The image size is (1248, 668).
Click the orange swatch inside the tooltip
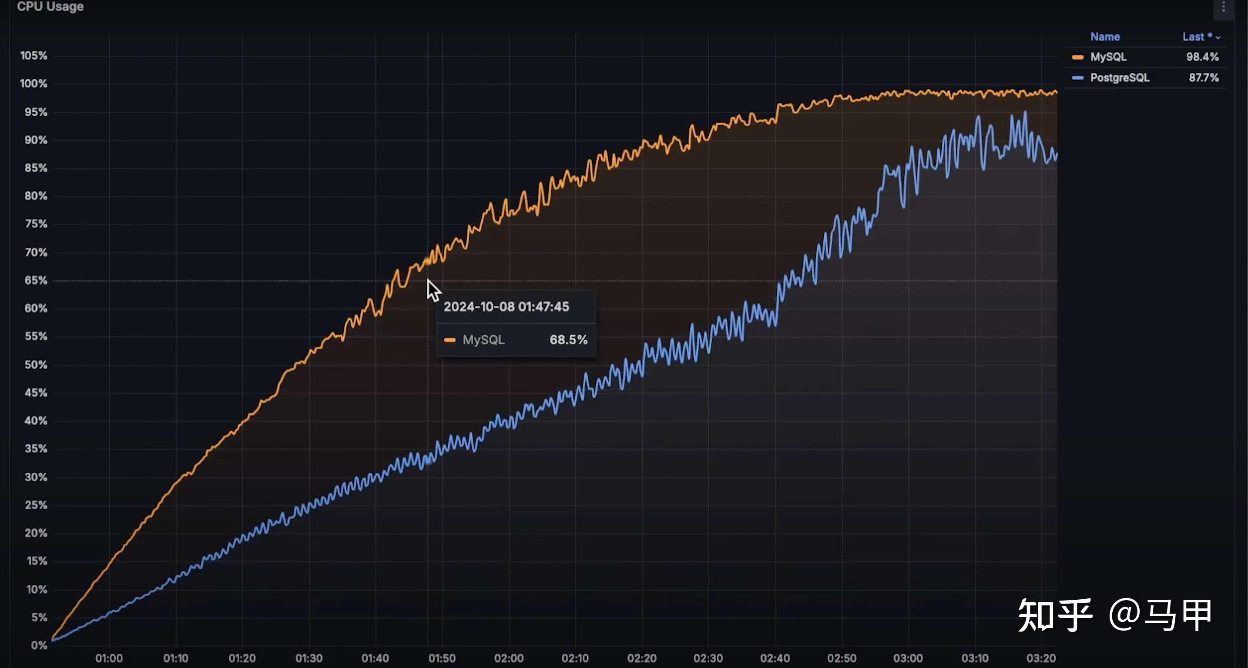coord(449,340)
